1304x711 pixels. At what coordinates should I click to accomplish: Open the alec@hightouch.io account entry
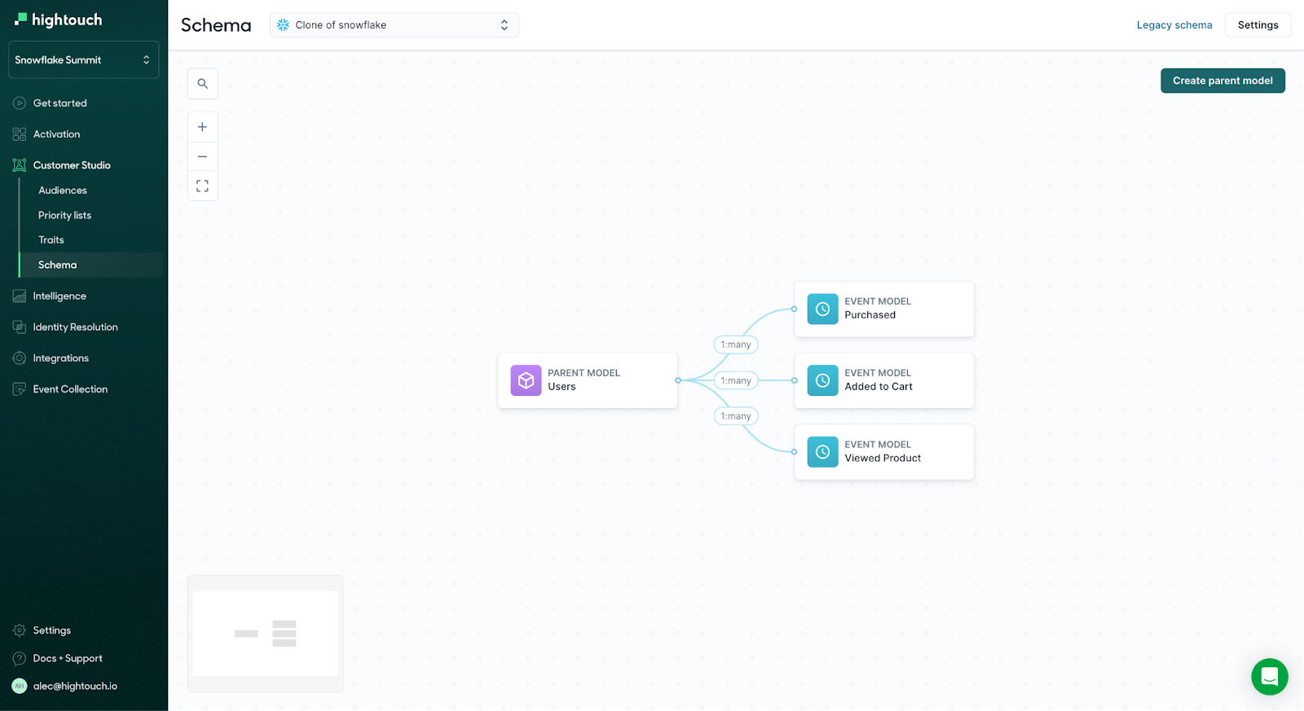tap(75, 686)
